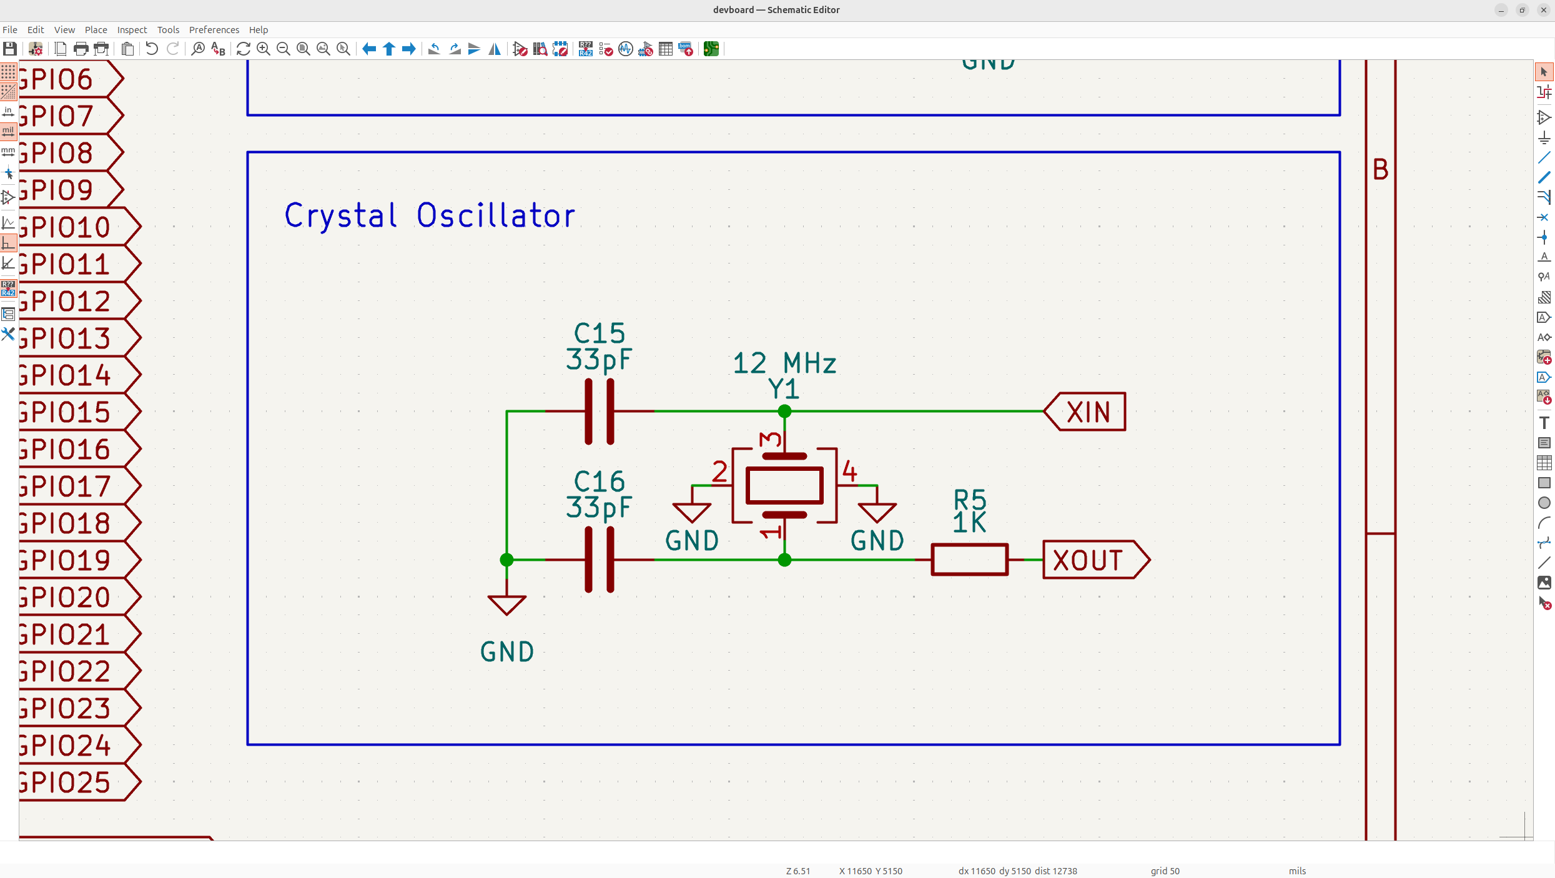Pick the Add Text tool

[x=1544, y=423]
